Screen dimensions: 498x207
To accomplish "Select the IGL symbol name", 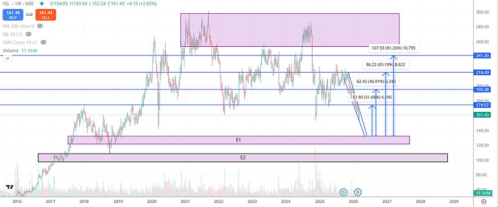I will (7, 4).
